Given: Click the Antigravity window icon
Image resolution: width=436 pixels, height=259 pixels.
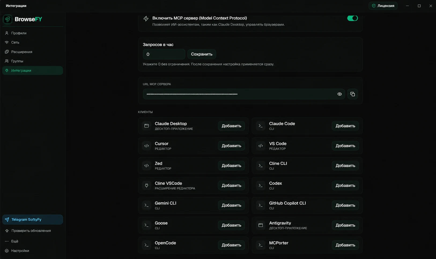Looking at the screenshot, I should coord(260,225).
